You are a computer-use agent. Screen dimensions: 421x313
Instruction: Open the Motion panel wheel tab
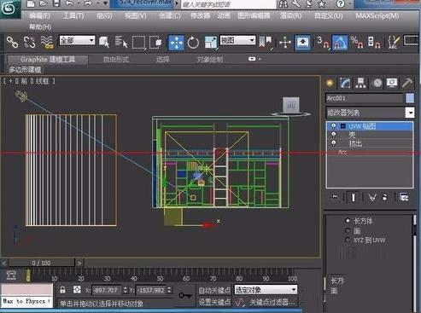coord(377,83)
